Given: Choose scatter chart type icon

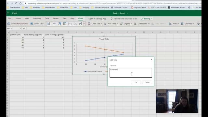Looking at the screenshot, I should click(x=75, y=24).
